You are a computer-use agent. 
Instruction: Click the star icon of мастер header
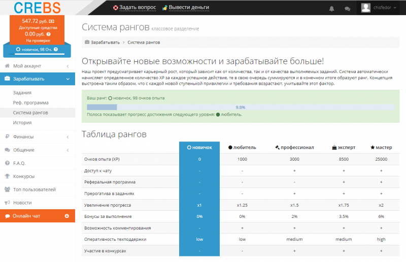point(373,147)
